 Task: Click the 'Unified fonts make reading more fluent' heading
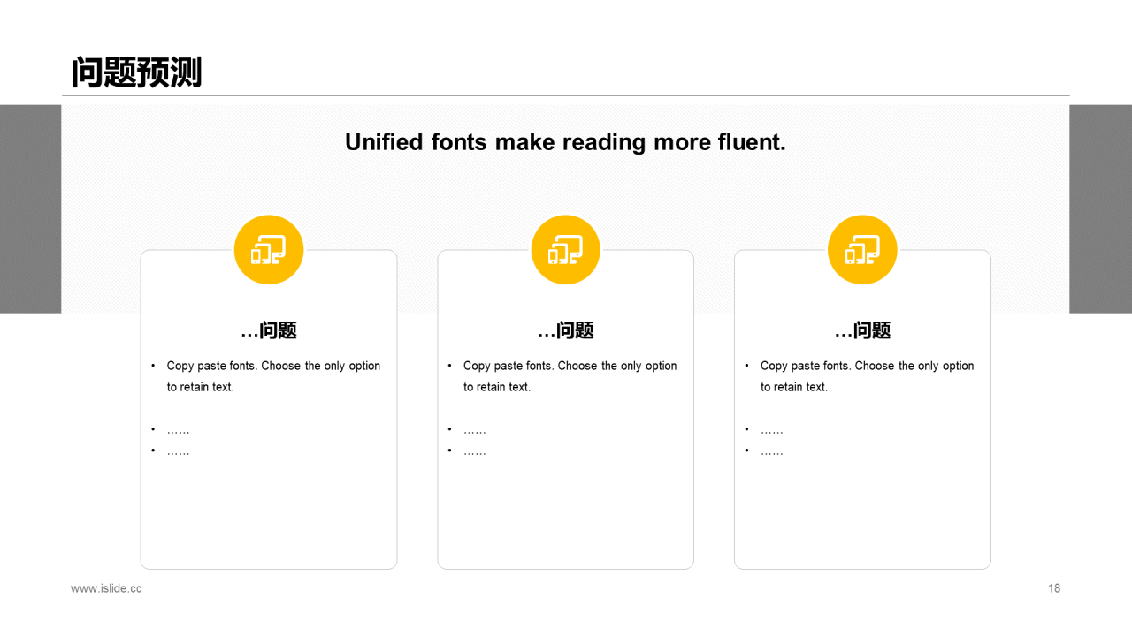click(565, 142)
